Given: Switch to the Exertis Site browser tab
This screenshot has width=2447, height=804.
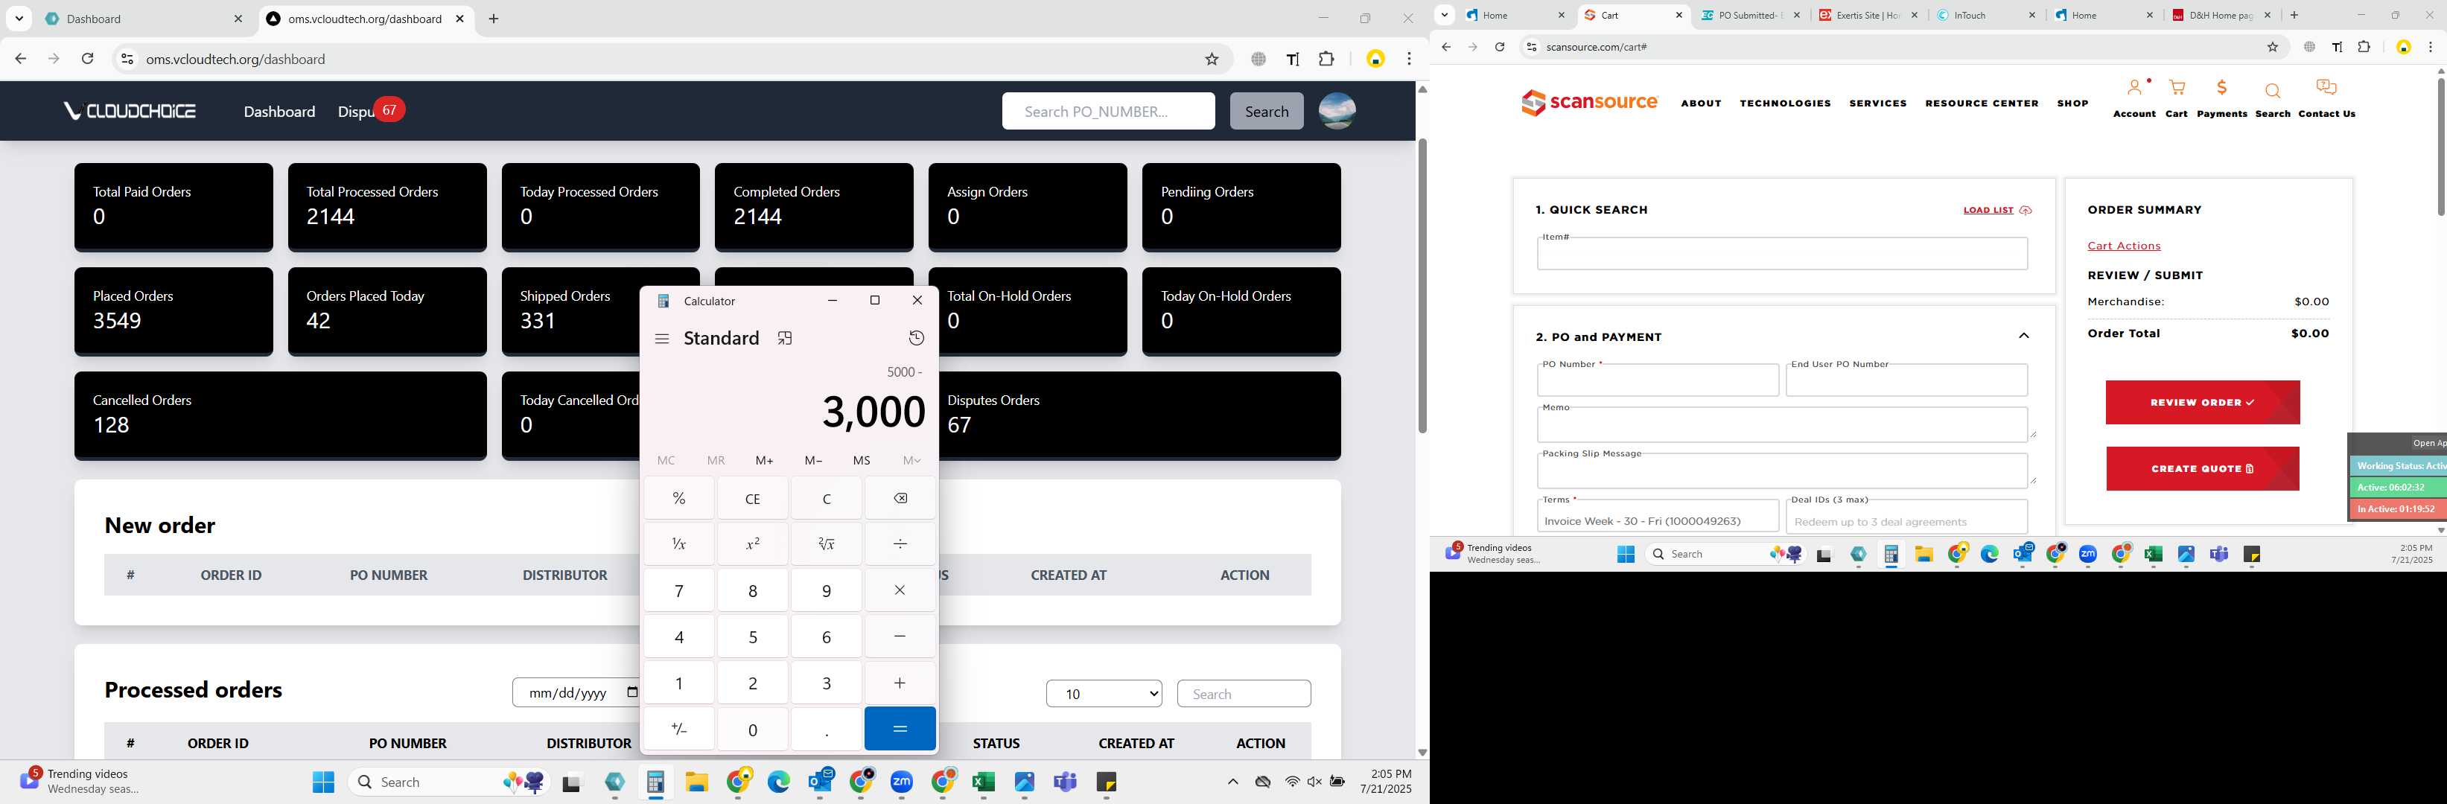Looking at the screenshot, I should point(1868,15).
